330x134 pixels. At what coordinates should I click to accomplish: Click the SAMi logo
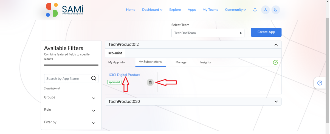pos(64,10)
